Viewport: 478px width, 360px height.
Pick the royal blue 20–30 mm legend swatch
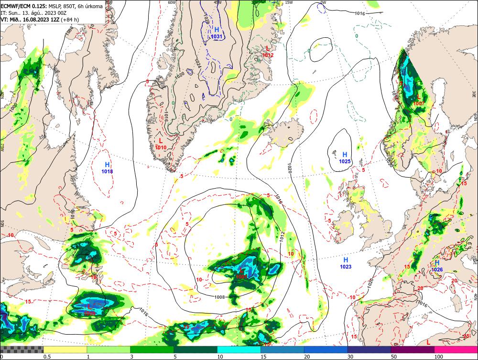point(326,349)
